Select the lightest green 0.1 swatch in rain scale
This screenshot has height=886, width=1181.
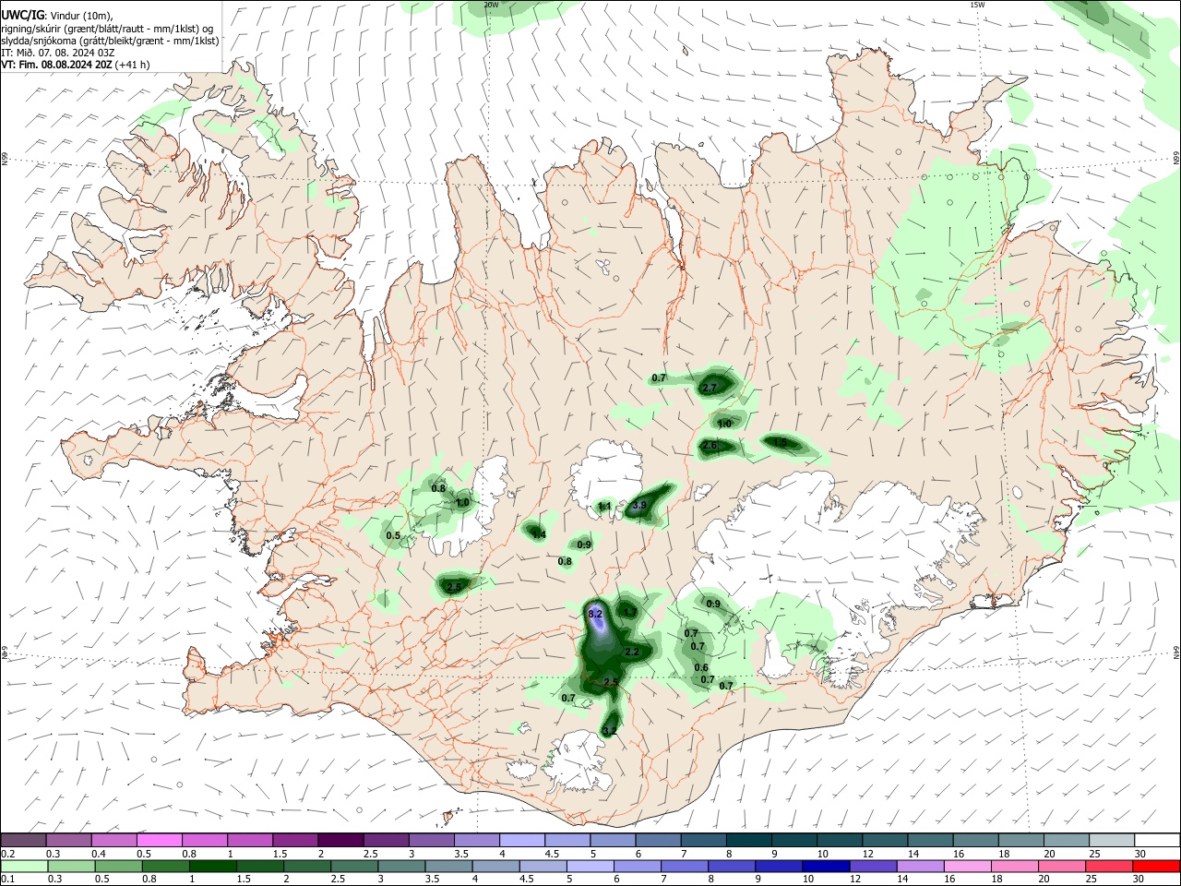tap(24, 866)
